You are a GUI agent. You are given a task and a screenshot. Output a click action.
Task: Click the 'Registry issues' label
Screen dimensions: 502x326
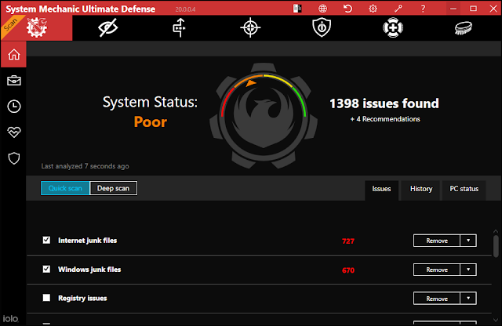tap(82, 298)
